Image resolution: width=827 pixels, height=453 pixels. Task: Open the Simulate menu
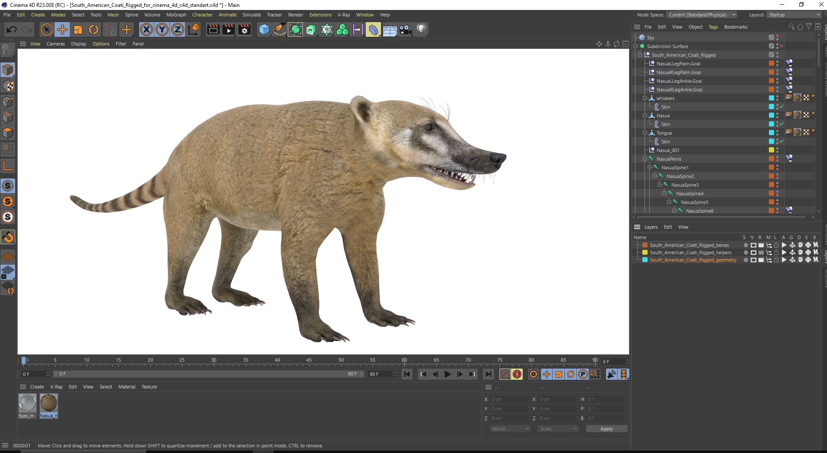coord(252,15)
